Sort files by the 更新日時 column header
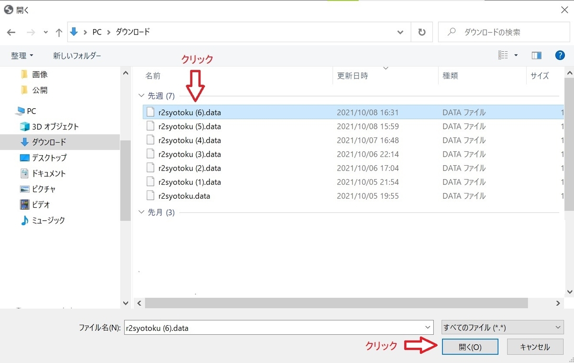Viewport: 574px width, 363px height. click(x=353, y=76)
